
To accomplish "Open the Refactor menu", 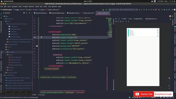I will click(x=32, y=7).
